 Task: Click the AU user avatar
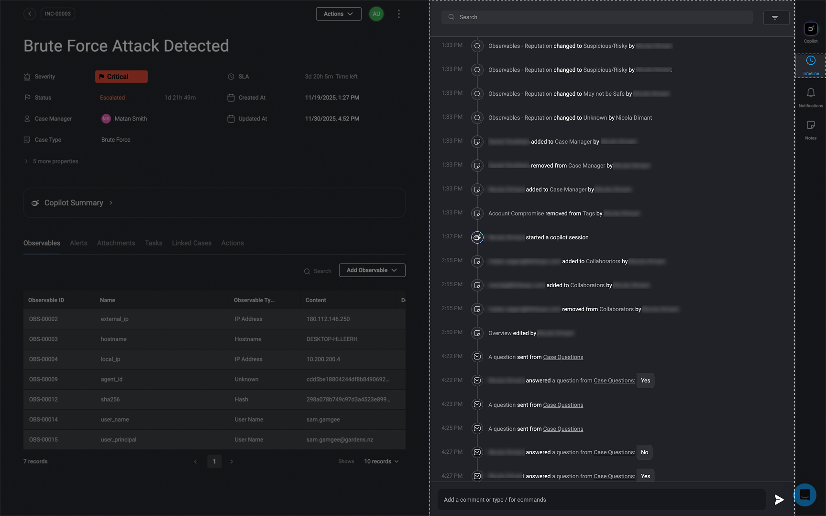click(x=376, y=14)
